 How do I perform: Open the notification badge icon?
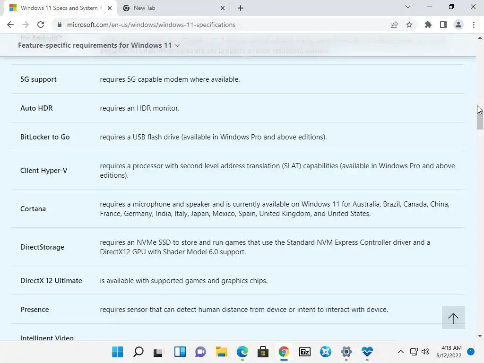[x=470, y=352]
